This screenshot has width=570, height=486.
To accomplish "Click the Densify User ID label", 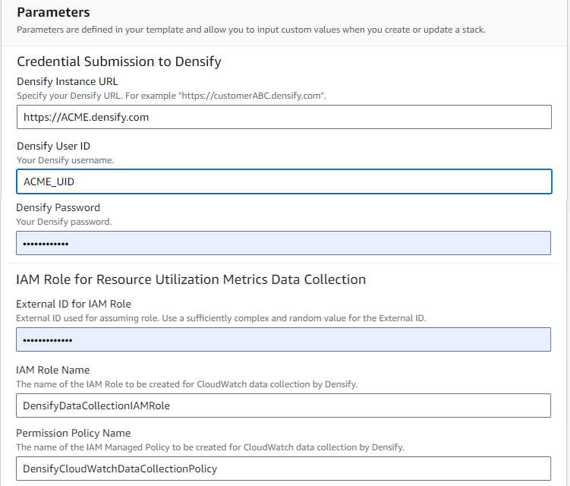I will (54, 147).
